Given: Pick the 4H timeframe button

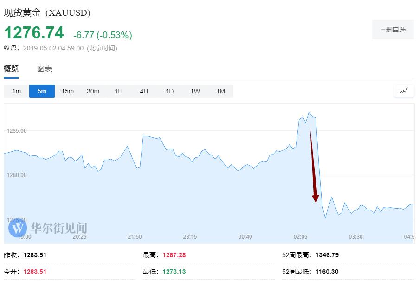Looking at the screenshot, I should click(x=144, y=91).
